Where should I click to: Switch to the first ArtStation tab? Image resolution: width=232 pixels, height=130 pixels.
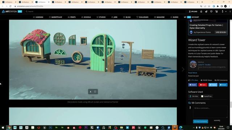point(9,2)
